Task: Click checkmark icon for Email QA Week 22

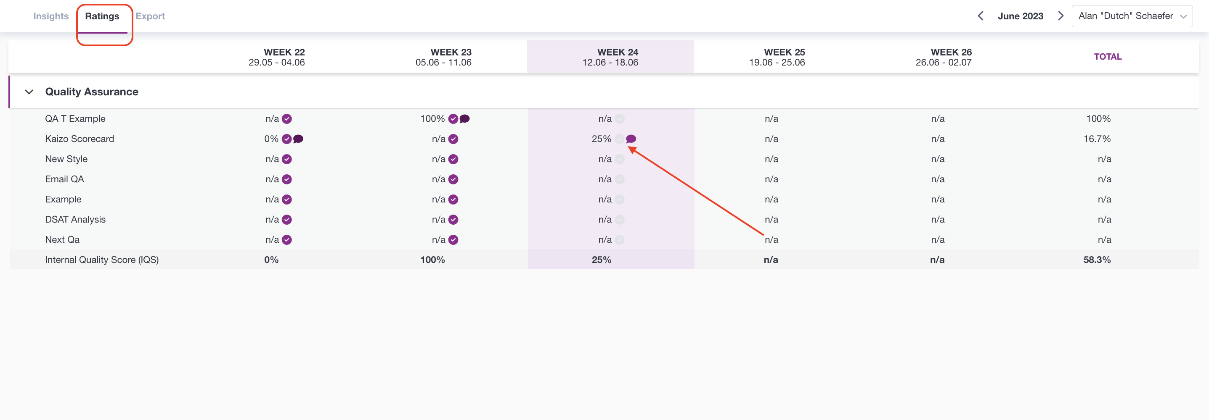Action: 287,179
